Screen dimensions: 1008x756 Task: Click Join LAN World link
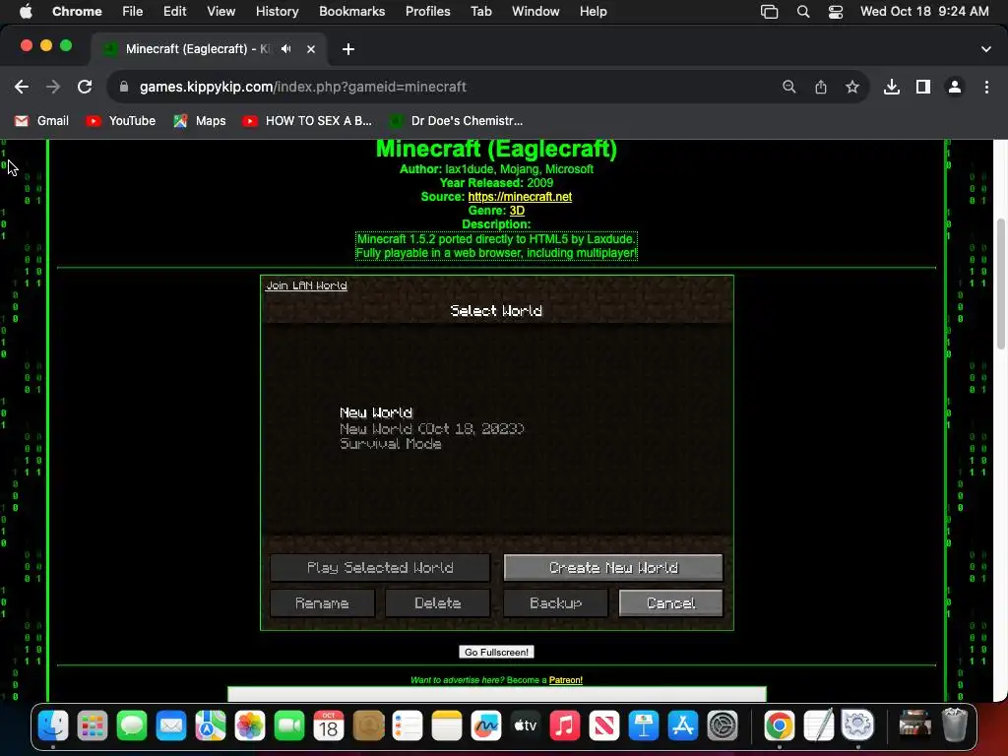tap(307, 285)
